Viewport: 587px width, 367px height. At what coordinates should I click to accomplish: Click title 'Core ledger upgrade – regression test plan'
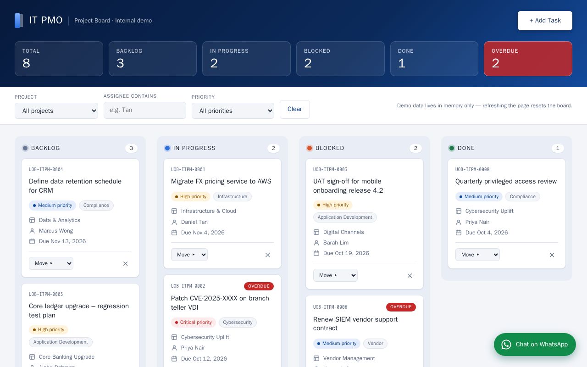tap(79, 311)
